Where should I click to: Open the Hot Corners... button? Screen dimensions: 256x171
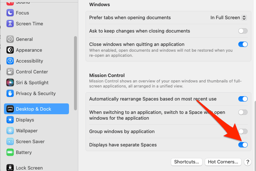click(223, 162)
